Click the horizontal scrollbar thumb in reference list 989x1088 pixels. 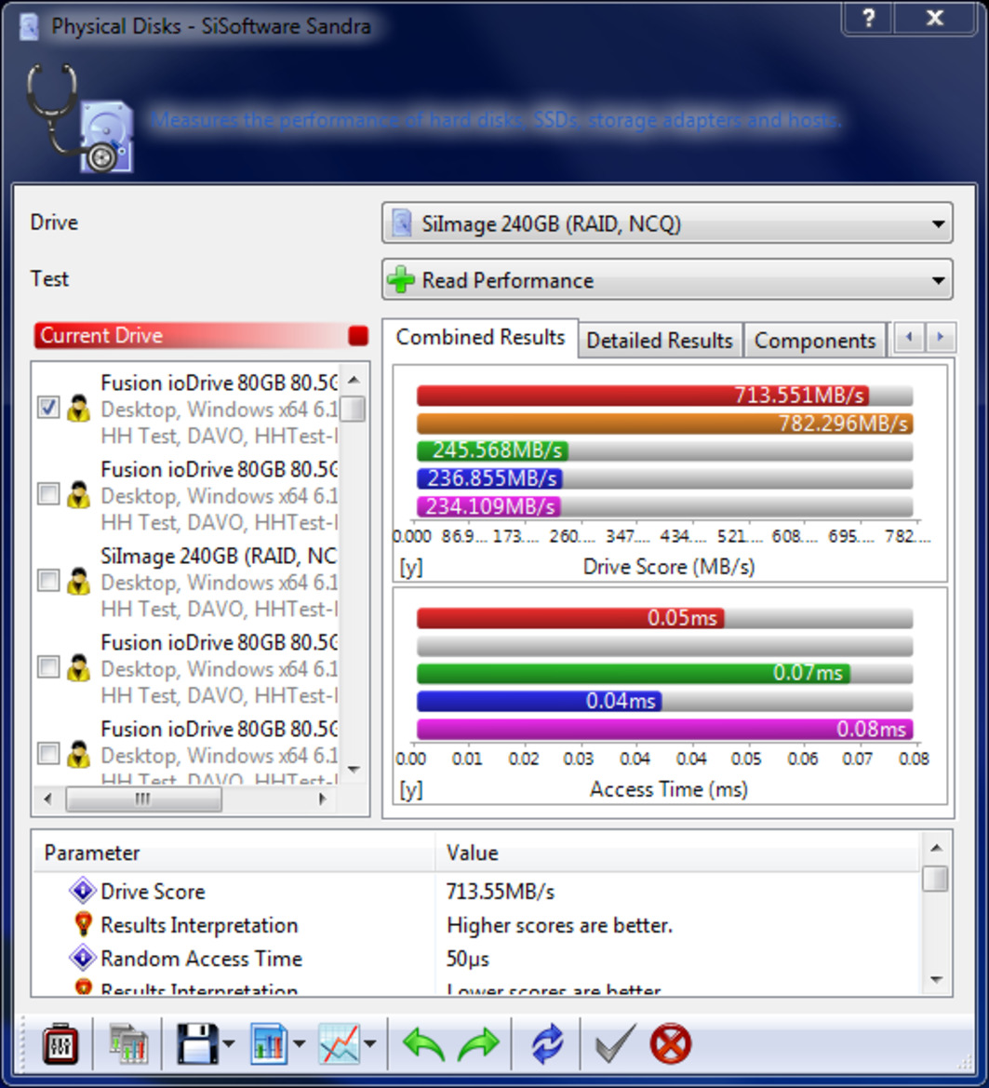[x=143, y=799]
